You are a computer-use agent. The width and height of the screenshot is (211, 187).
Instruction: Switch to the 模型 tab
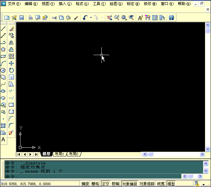coord(46,154)
